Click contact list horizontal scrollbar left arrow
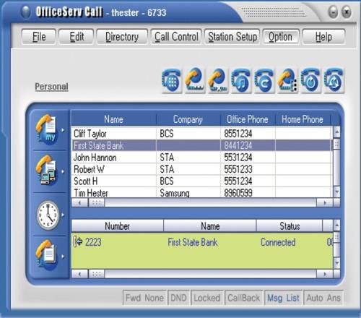The width and height of the screenshot is (361, 318). tap(79, 203)
